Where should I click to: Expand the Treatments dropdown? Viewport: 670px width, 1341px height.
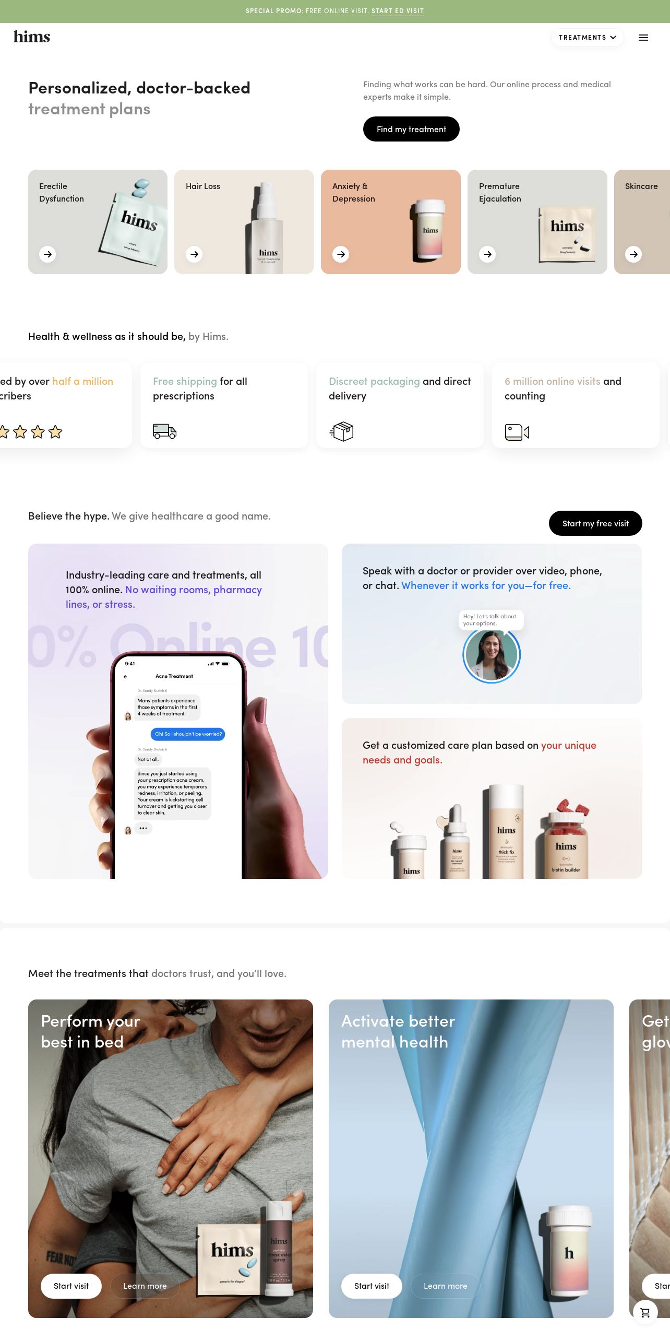[x=588, y=38]
